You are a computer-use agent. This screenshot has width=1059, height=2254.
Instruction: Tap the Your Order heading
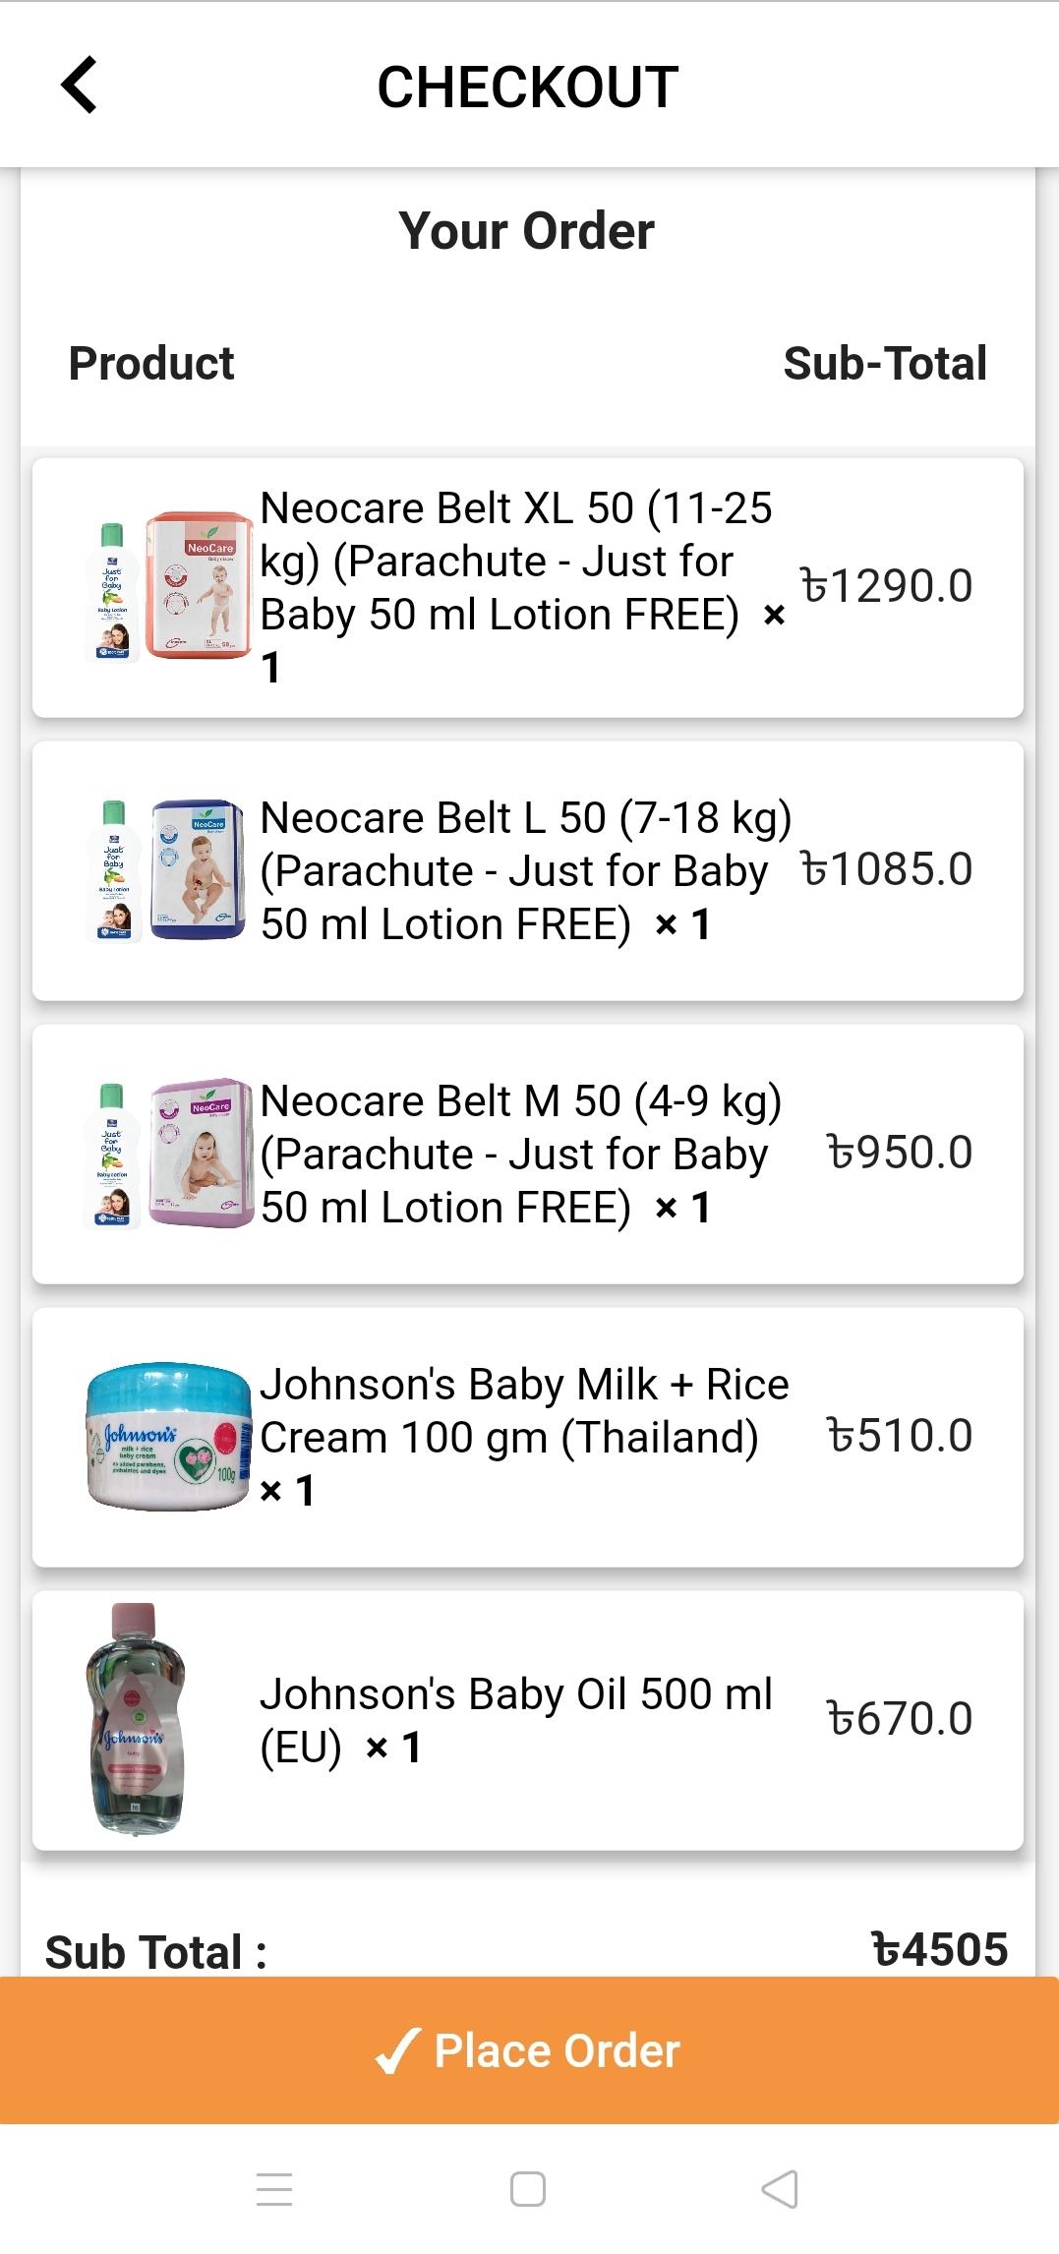(x=526, y=231)
